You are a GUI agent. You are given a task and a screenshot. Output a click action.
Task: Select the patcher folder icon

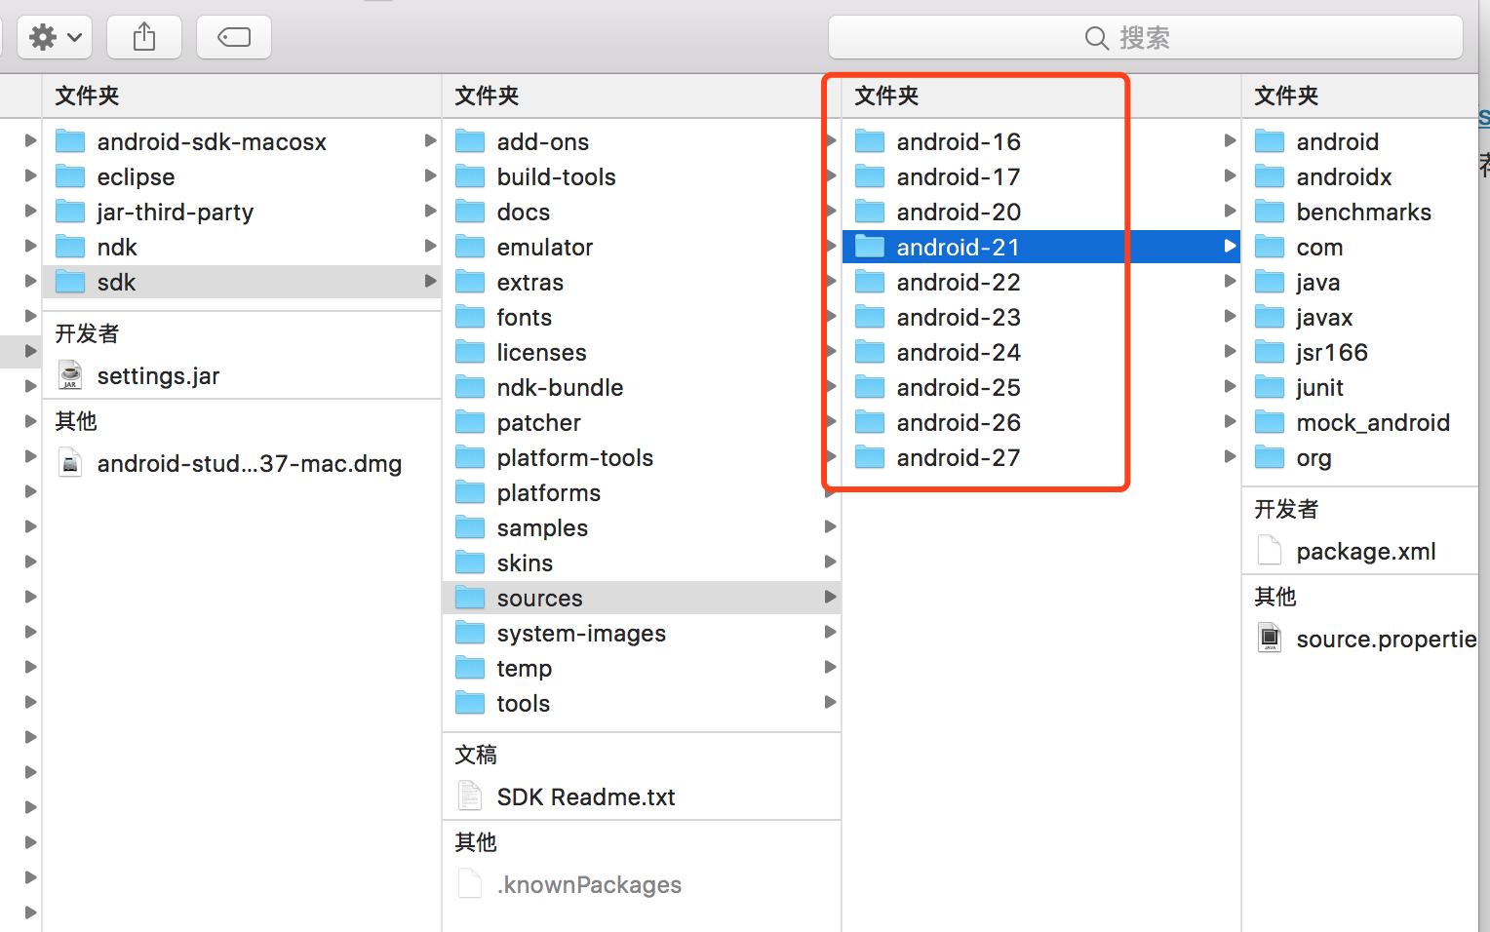[x=470, y=423]
